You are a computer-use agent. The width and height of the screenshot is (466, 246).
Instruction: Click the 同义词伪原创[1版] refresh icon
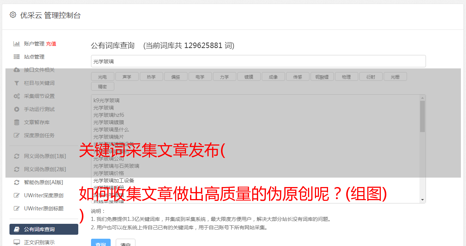tap(17, 156)
